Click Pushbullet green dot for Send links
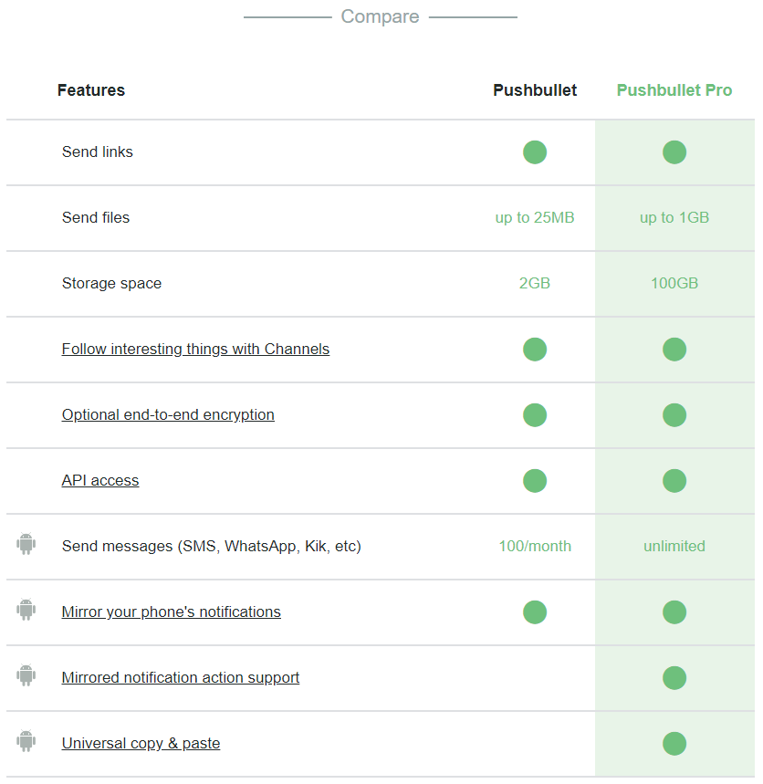Viewport: 763px width, 784px height. [535, 152]
